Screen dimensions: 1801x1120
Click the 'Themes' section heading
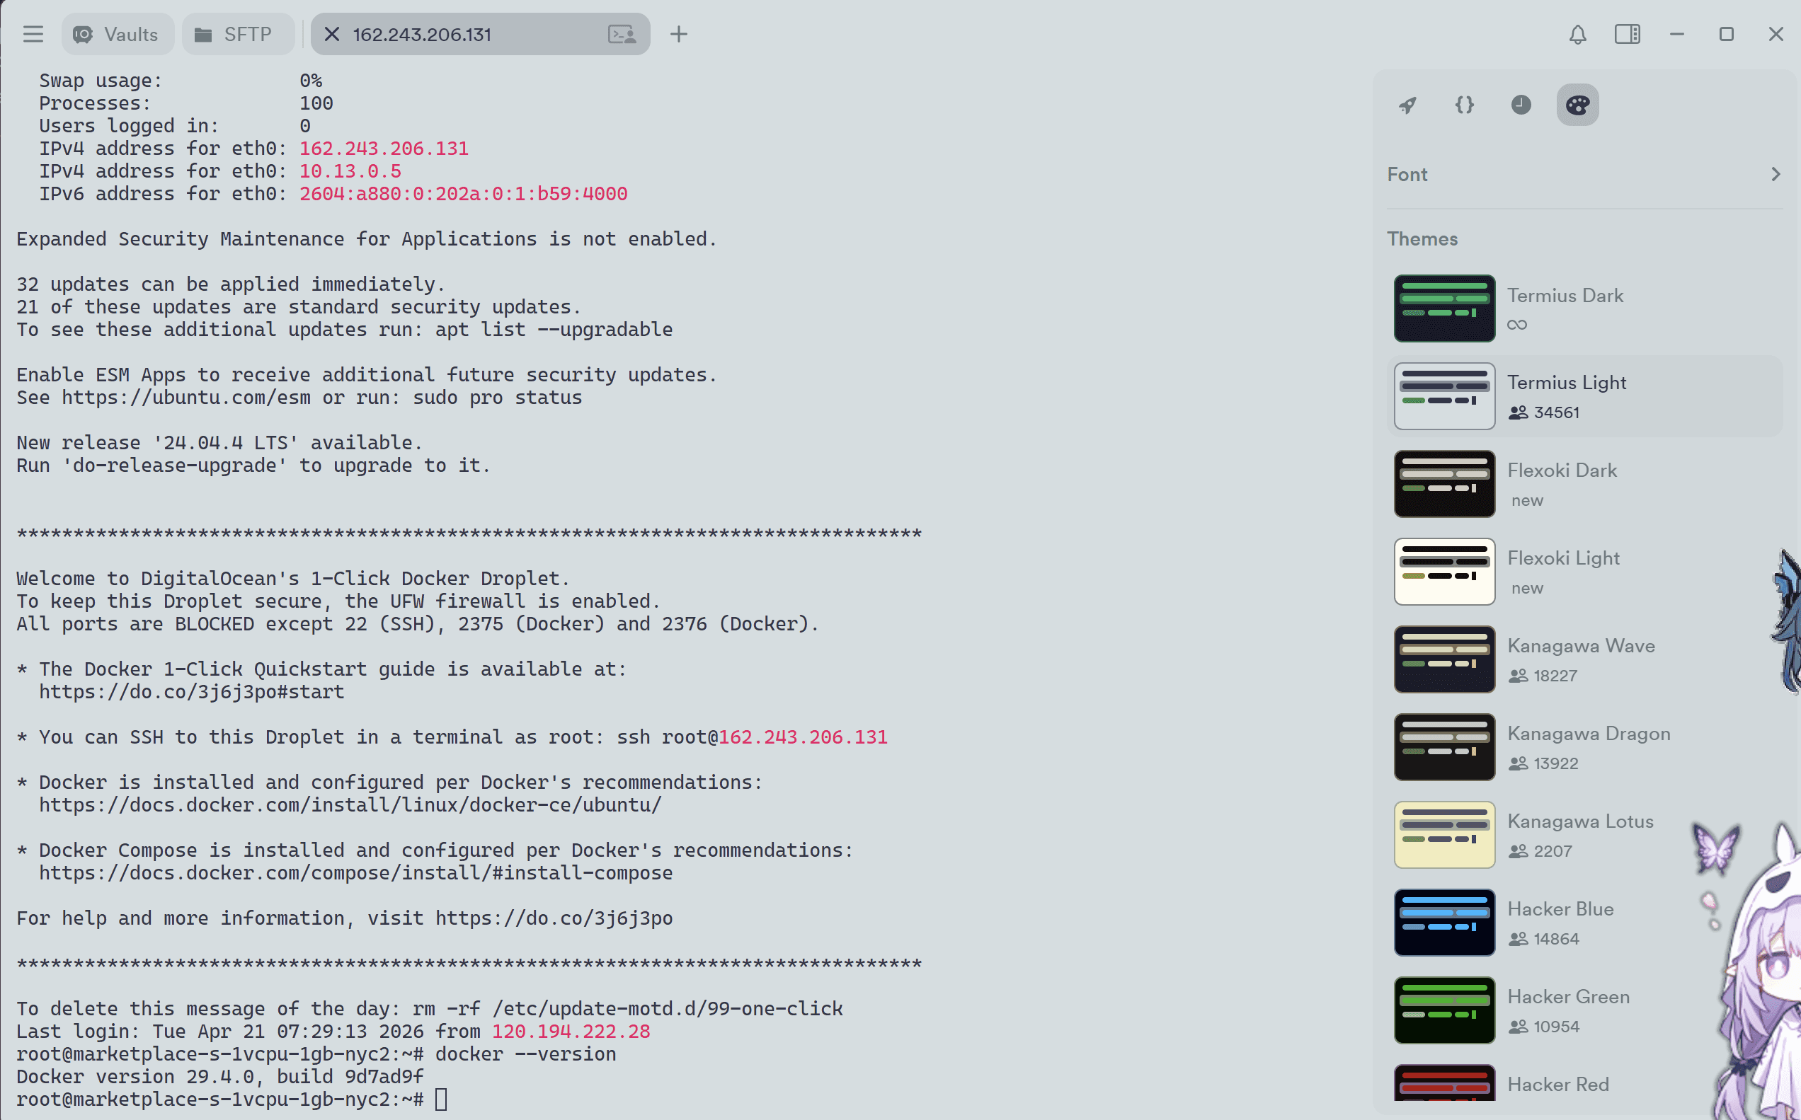click(x=1422, y=238)
